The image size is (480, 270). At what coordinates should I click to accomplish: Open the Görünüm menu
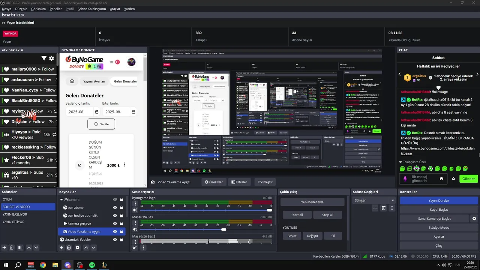[x=38, y=9]
